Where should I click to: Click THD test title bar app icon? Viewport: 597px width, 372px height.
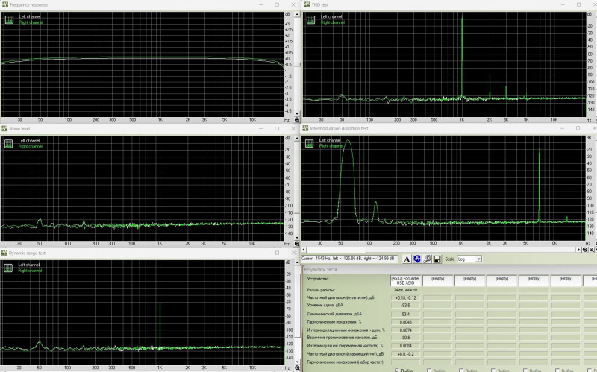306,4
